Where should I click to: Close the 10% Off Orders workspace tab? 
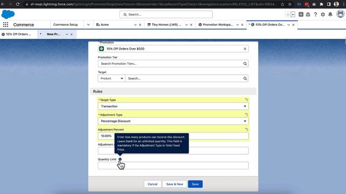point(293,25)
